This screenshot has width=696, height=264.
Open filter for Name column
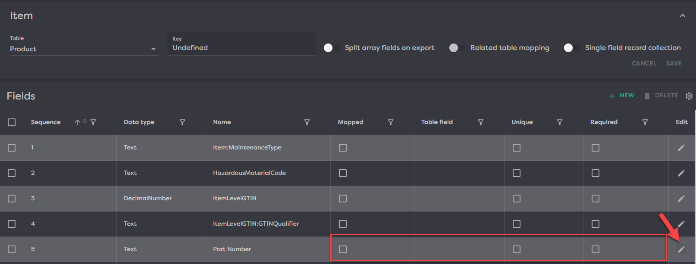307,122
